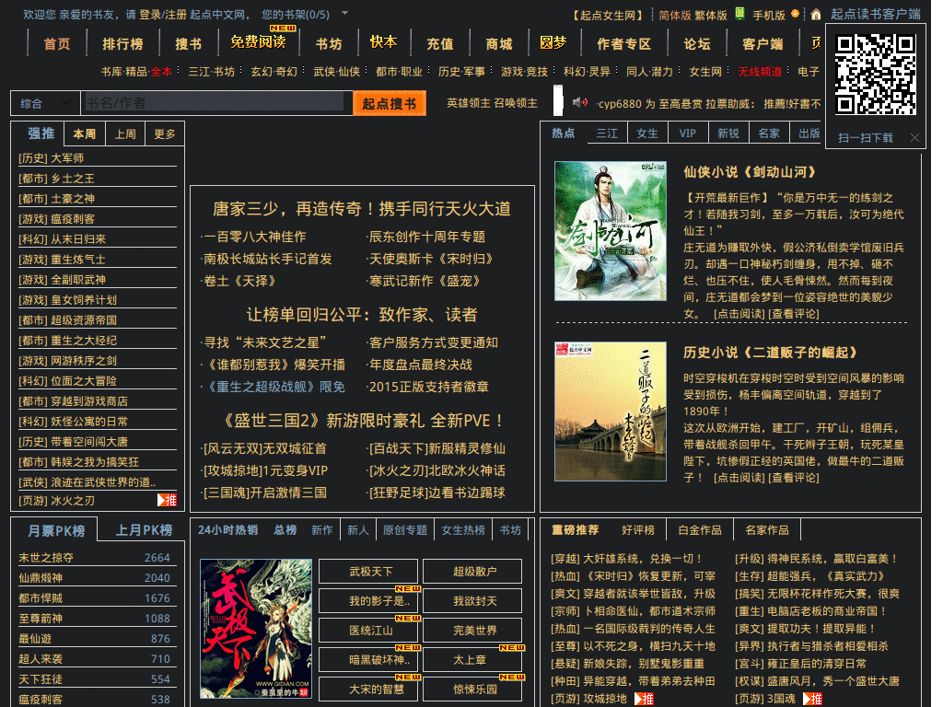Switch to the 女生 tab
943x707 pixels.
(647, 133)
